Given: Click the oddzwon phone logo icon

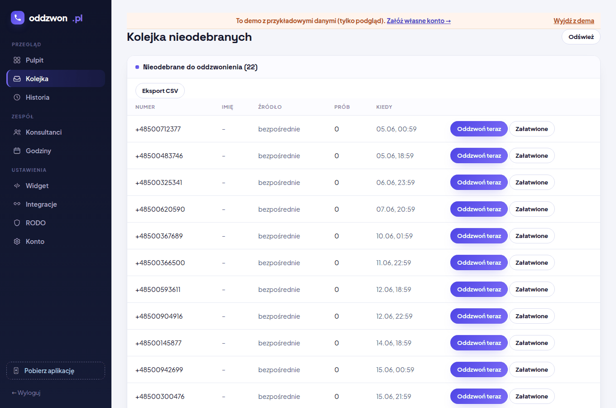Looking at the screenshot, I should 18,18.
